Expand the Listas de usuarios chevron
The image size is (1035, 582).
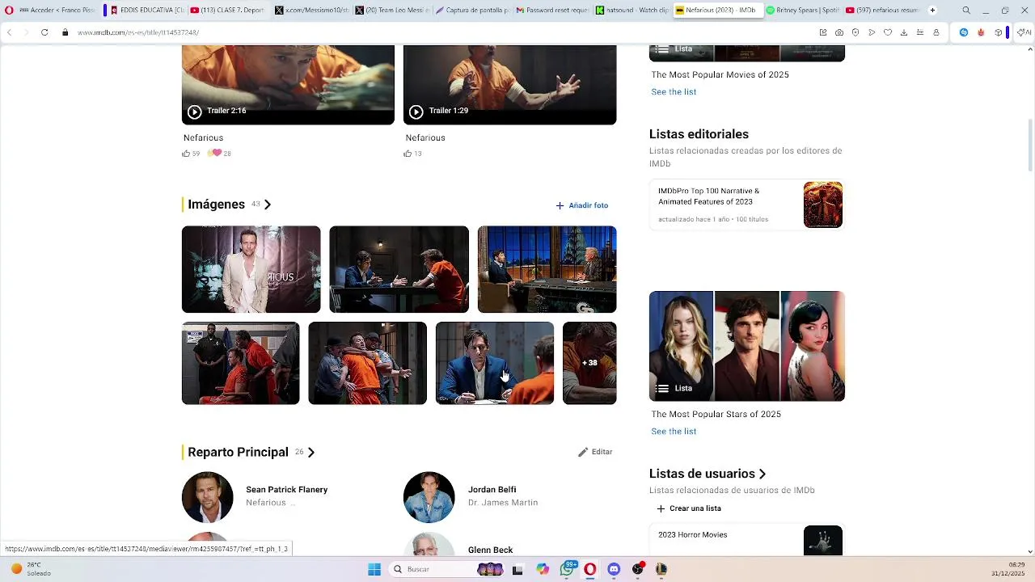[x=762, y=474]
